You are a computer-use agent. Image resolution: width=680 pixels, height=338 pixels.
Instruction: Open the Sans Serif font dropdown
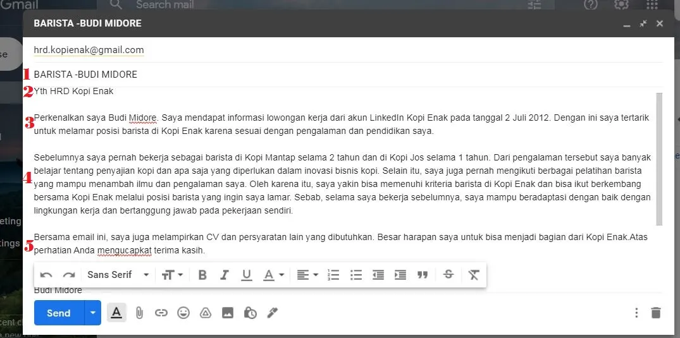118,275
